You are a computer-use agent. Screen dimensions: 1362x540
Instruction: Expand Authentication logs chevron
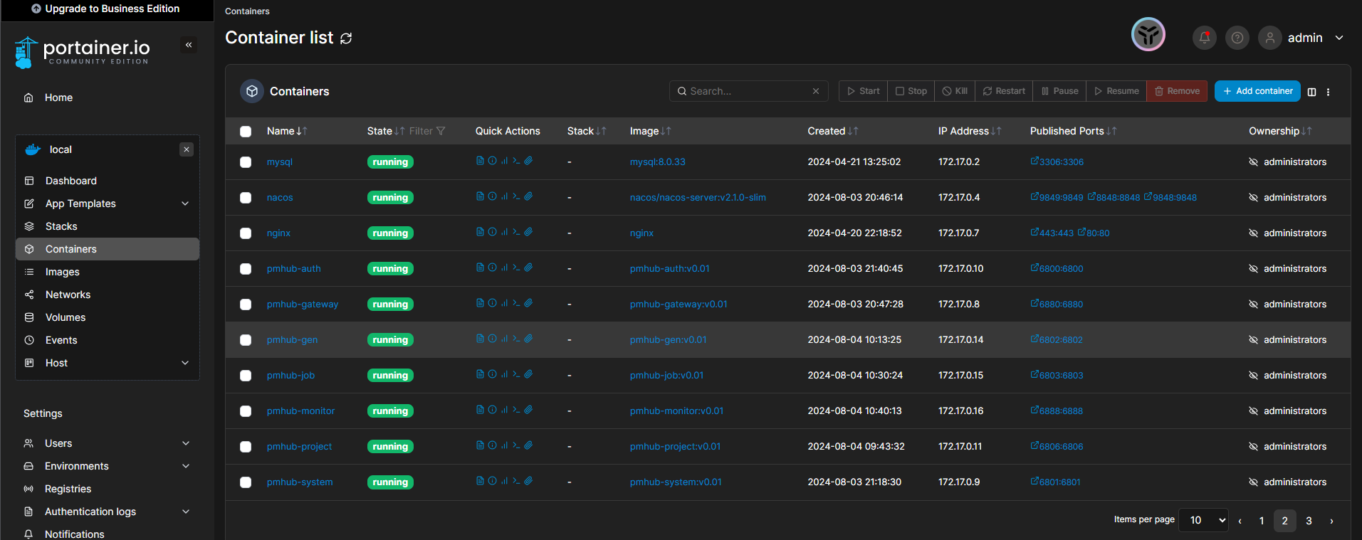[x=186, y=512]
